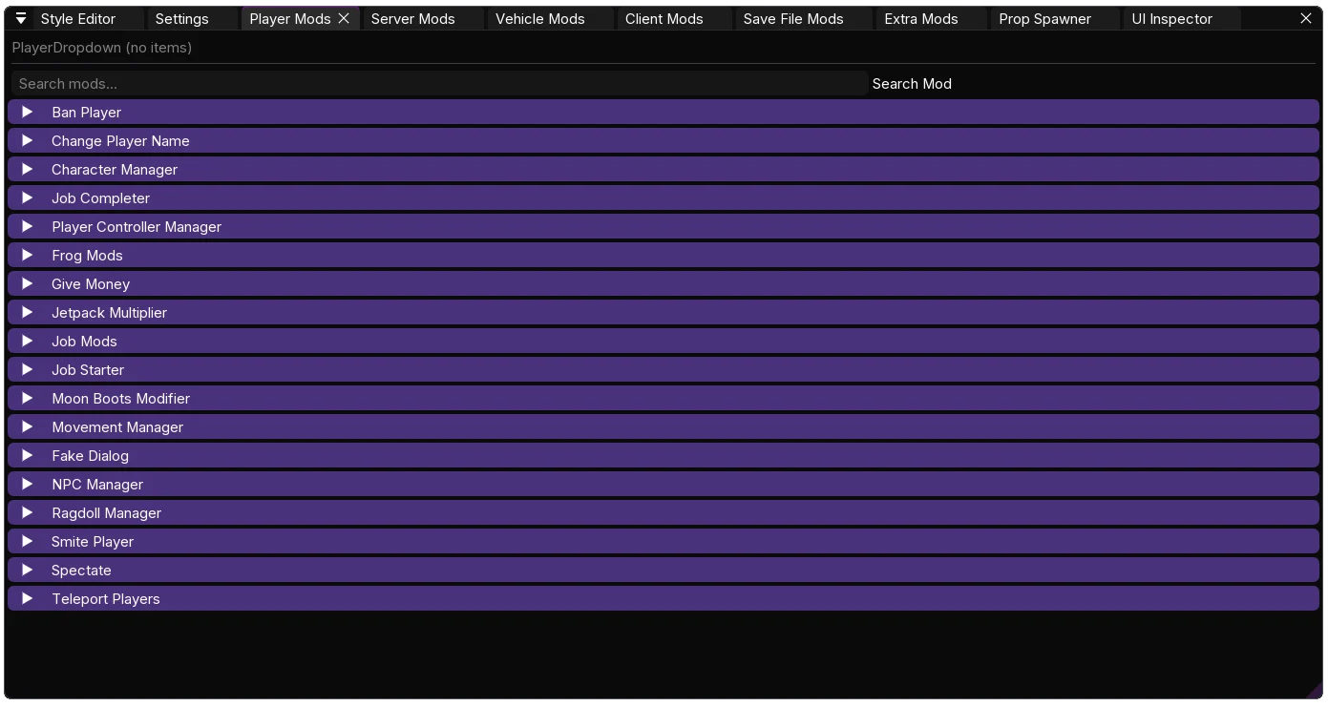
Task: Focus the Search mods input field
Action: 439,83
